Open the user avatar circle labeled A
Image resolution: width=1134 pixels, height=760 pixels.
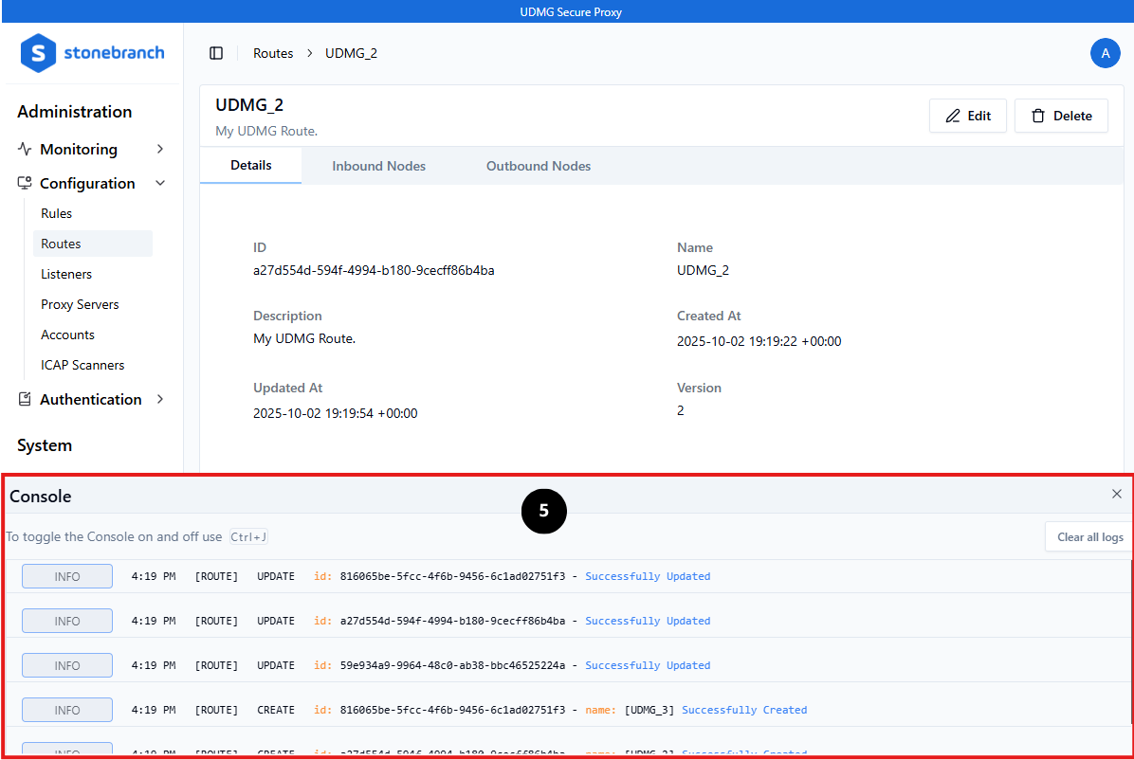[x=1106, y=53]
